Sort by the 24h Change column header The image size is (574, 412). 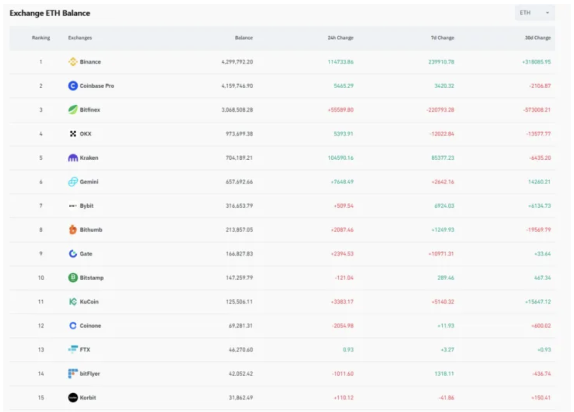point(340,38)
